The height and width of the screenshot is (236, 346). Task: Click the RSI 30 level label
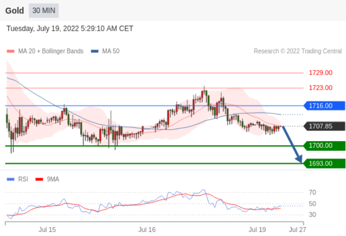pos(312,214)
